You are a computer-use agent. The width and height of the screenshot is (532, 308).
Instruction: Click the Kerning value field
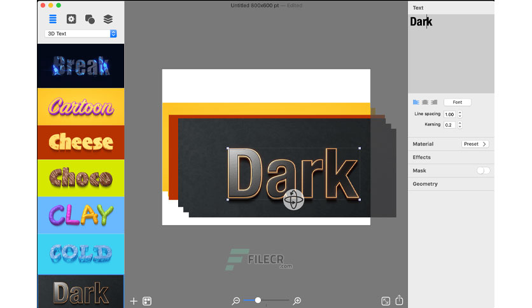449,125
